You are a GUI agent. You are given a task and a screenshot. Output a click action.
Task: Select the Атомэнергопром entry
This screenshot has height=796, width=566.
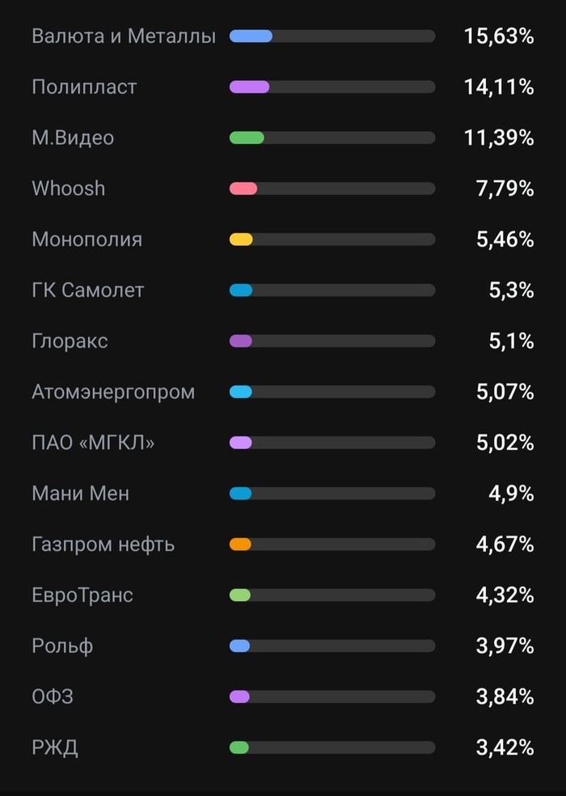tap(283, 392)
